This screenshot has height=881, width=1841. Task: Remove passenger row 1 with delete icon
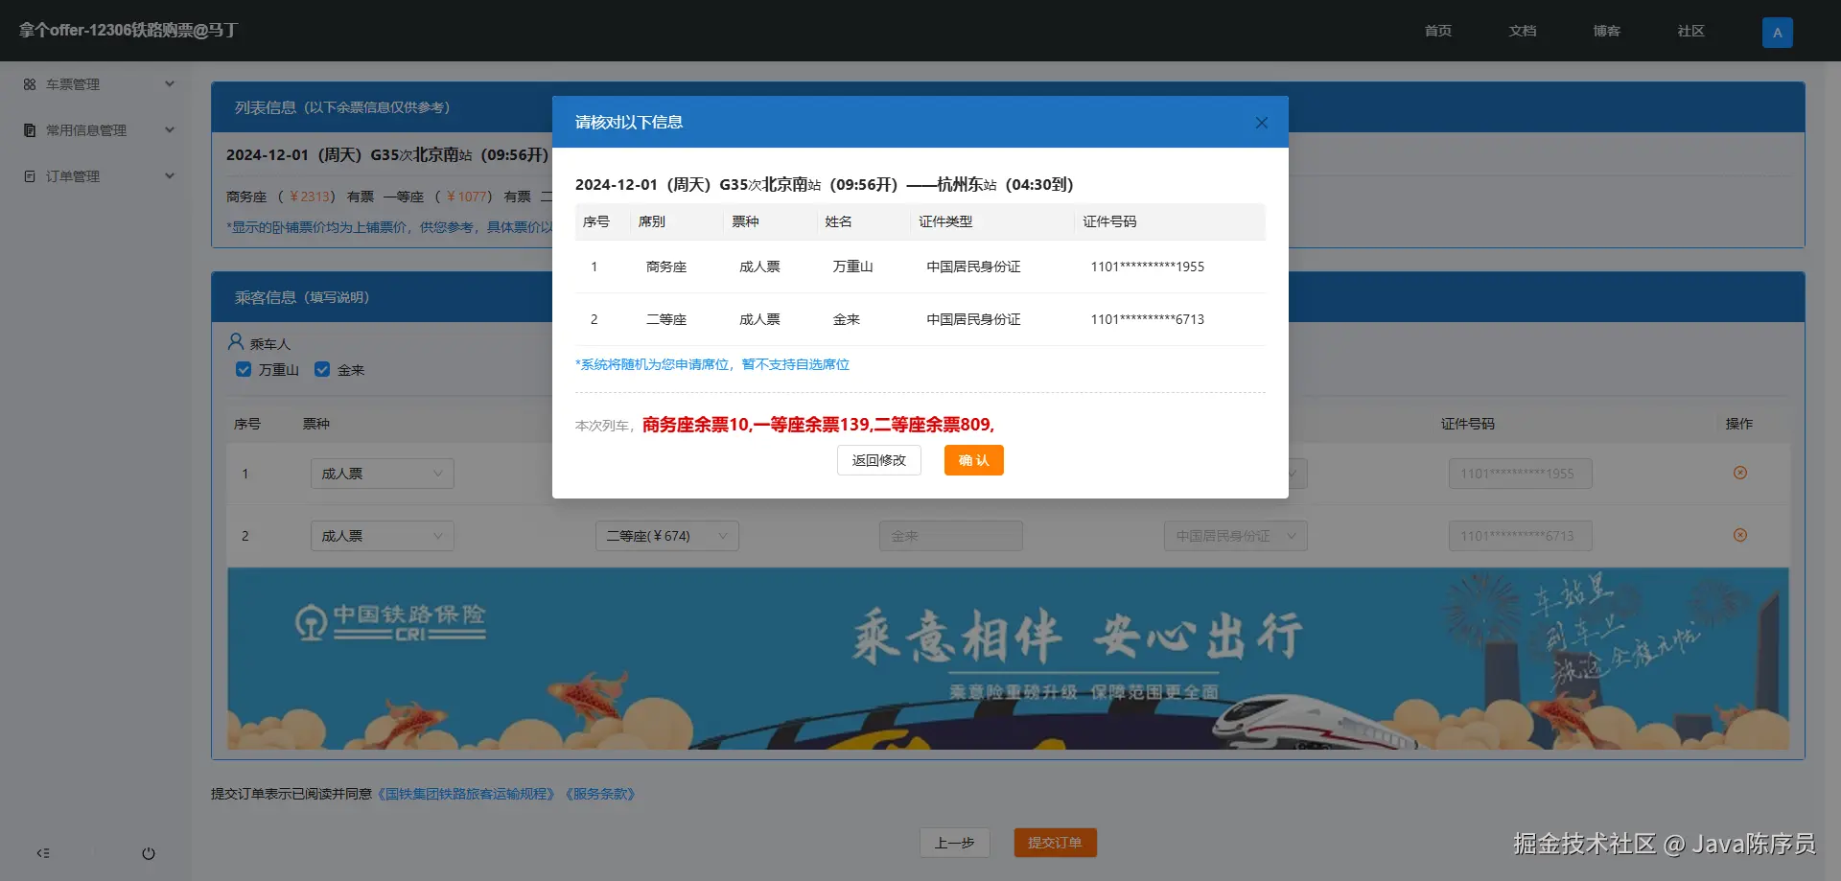[x=1740, y=473]
